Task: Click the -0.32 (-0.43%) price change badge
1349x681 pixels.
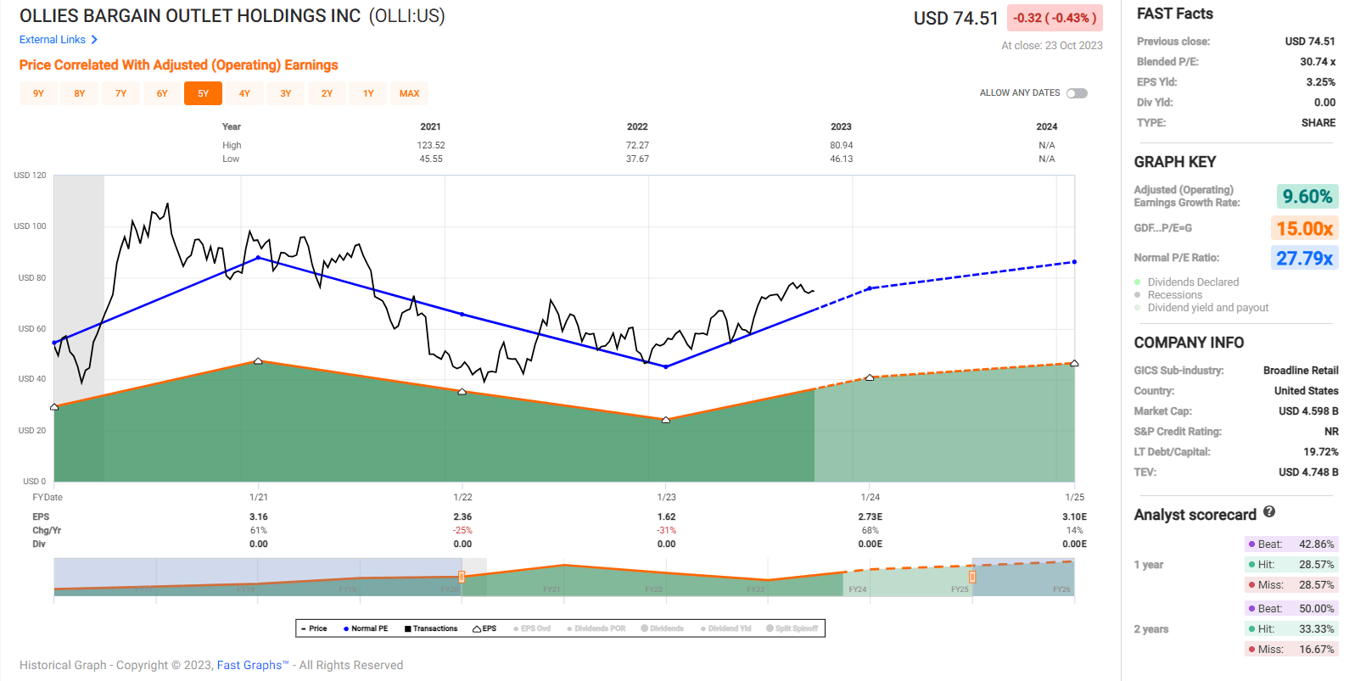Action: (1055, 18)
